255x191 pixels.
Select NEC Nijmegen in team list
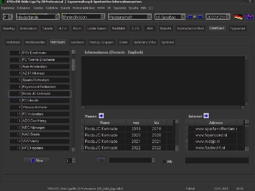39,128
